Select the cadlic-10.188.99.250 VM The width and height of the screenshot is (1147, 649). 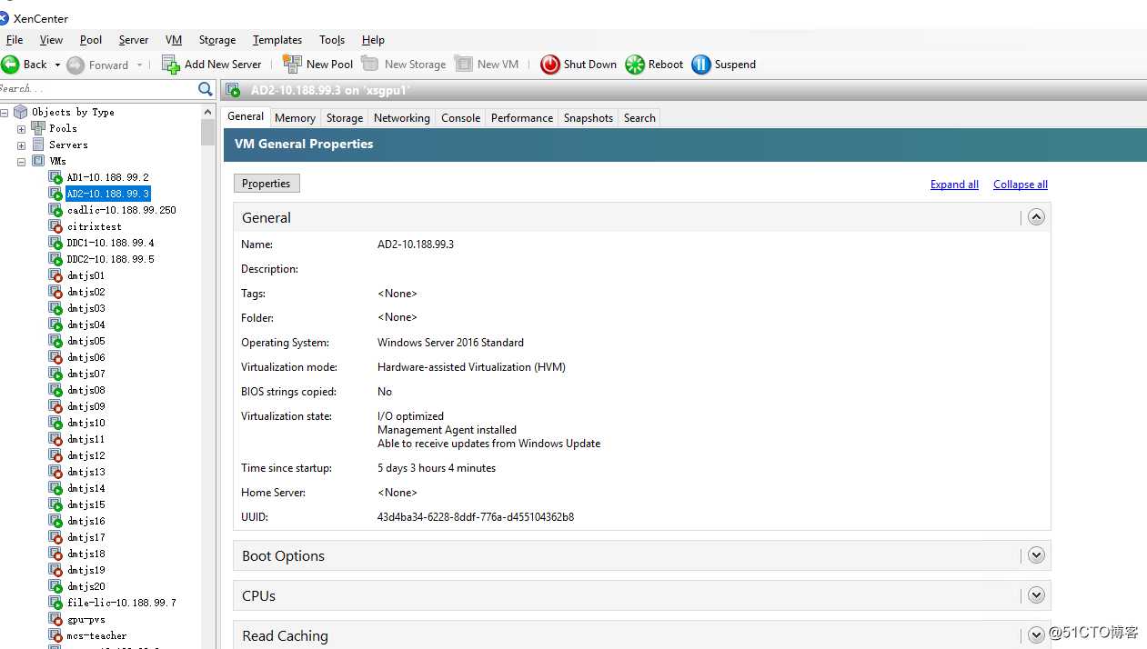coord(122,210)
